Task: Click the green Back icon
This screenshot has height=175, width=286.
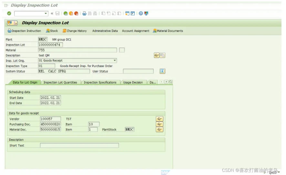Action: pyautogui.click(x=66, y=14)
